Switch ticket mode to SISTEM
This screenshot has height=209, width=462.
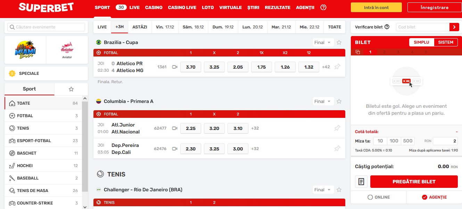pyautogui.click(x=446, y=42)
